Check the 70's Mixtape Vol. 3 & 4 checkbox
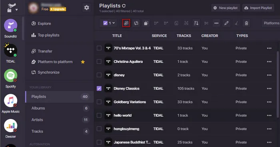This screenshot has width=280, height=147. [99, 48]
